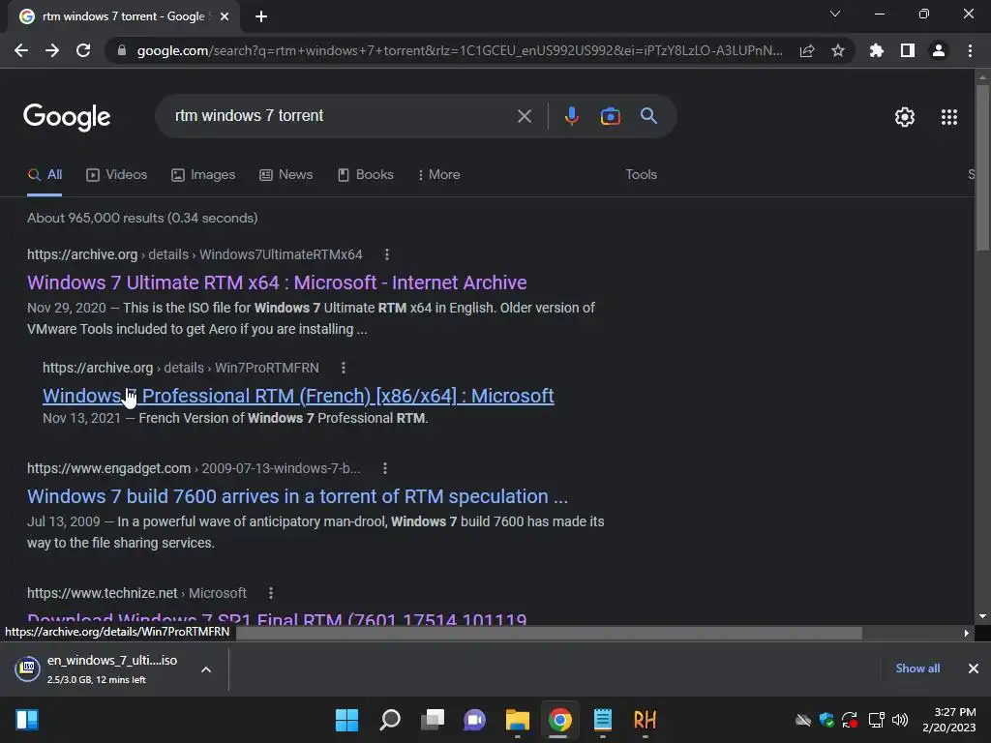Click the magnifier search submit icon
991x743 pixels.
pyautogui.click(x=648, y=116)
